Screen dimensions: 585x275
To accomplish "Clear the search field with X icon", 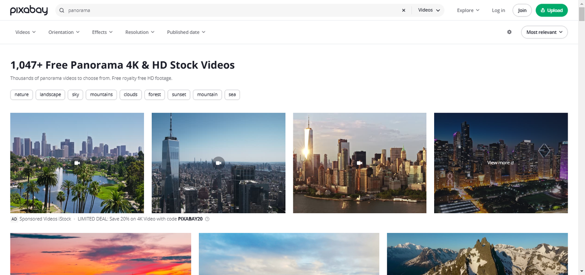I will [x=404, y=10].
